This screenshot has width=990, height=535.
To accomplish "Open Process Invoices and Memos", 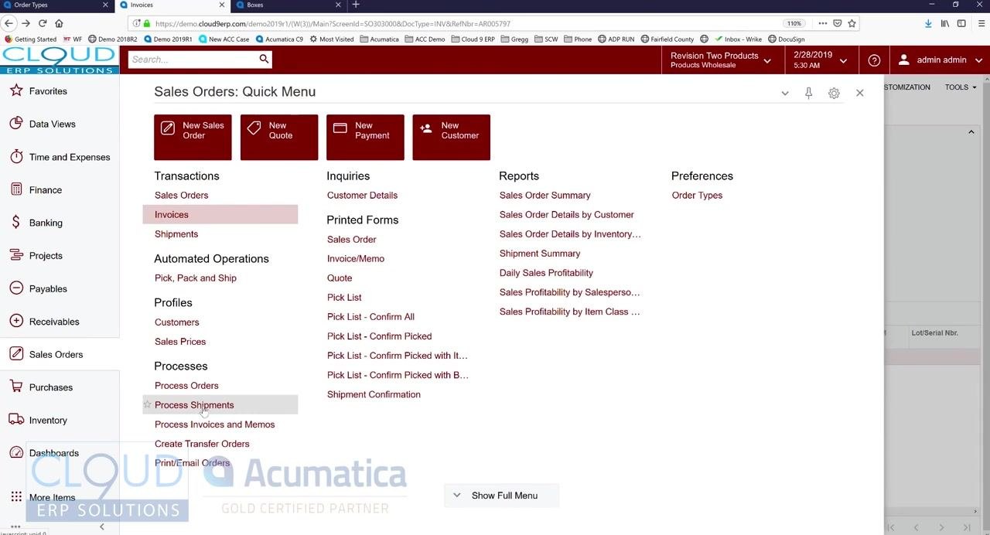I will [214, 424].
